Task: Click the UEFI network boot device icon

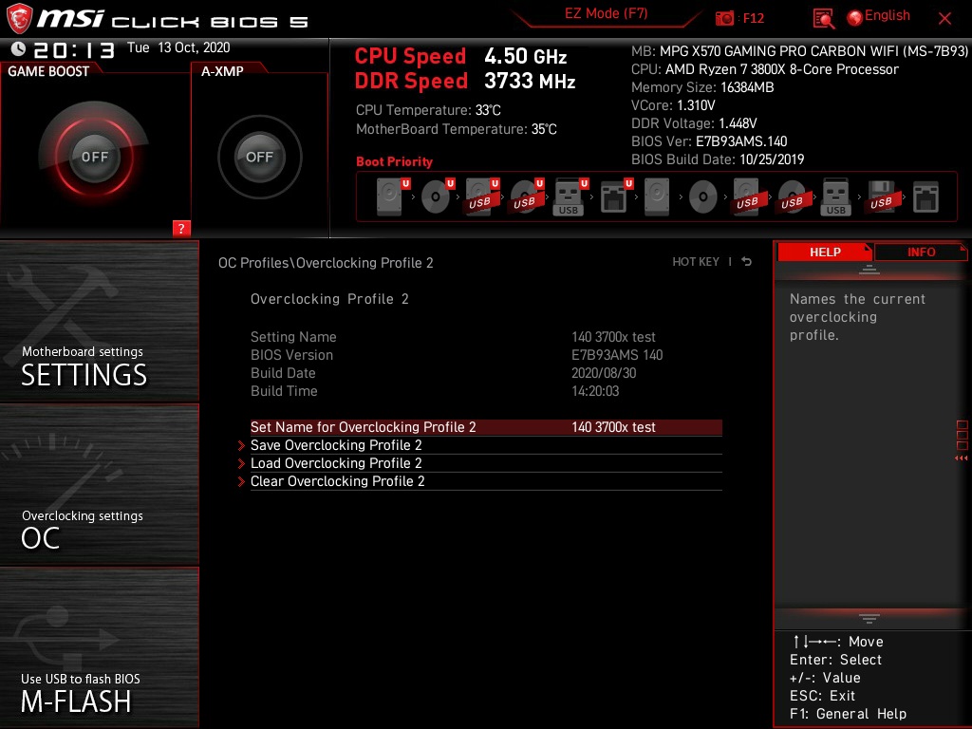Action: [x=615, y=196]
